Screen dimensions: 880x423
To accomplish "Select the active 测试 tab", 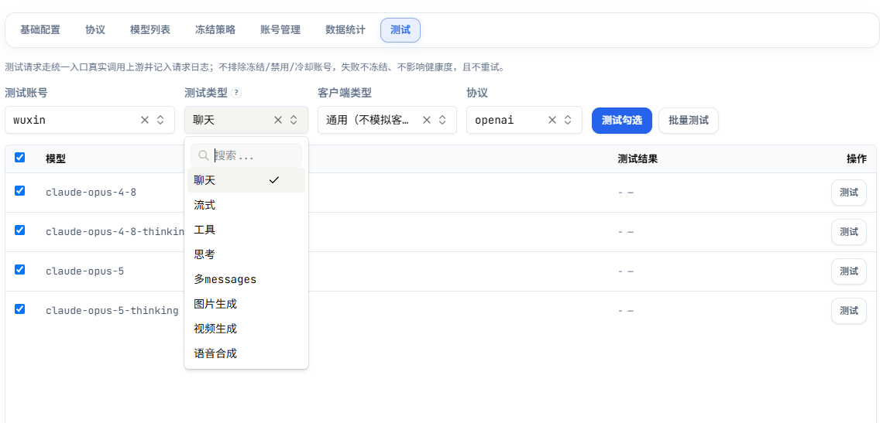I will point(400,30).
